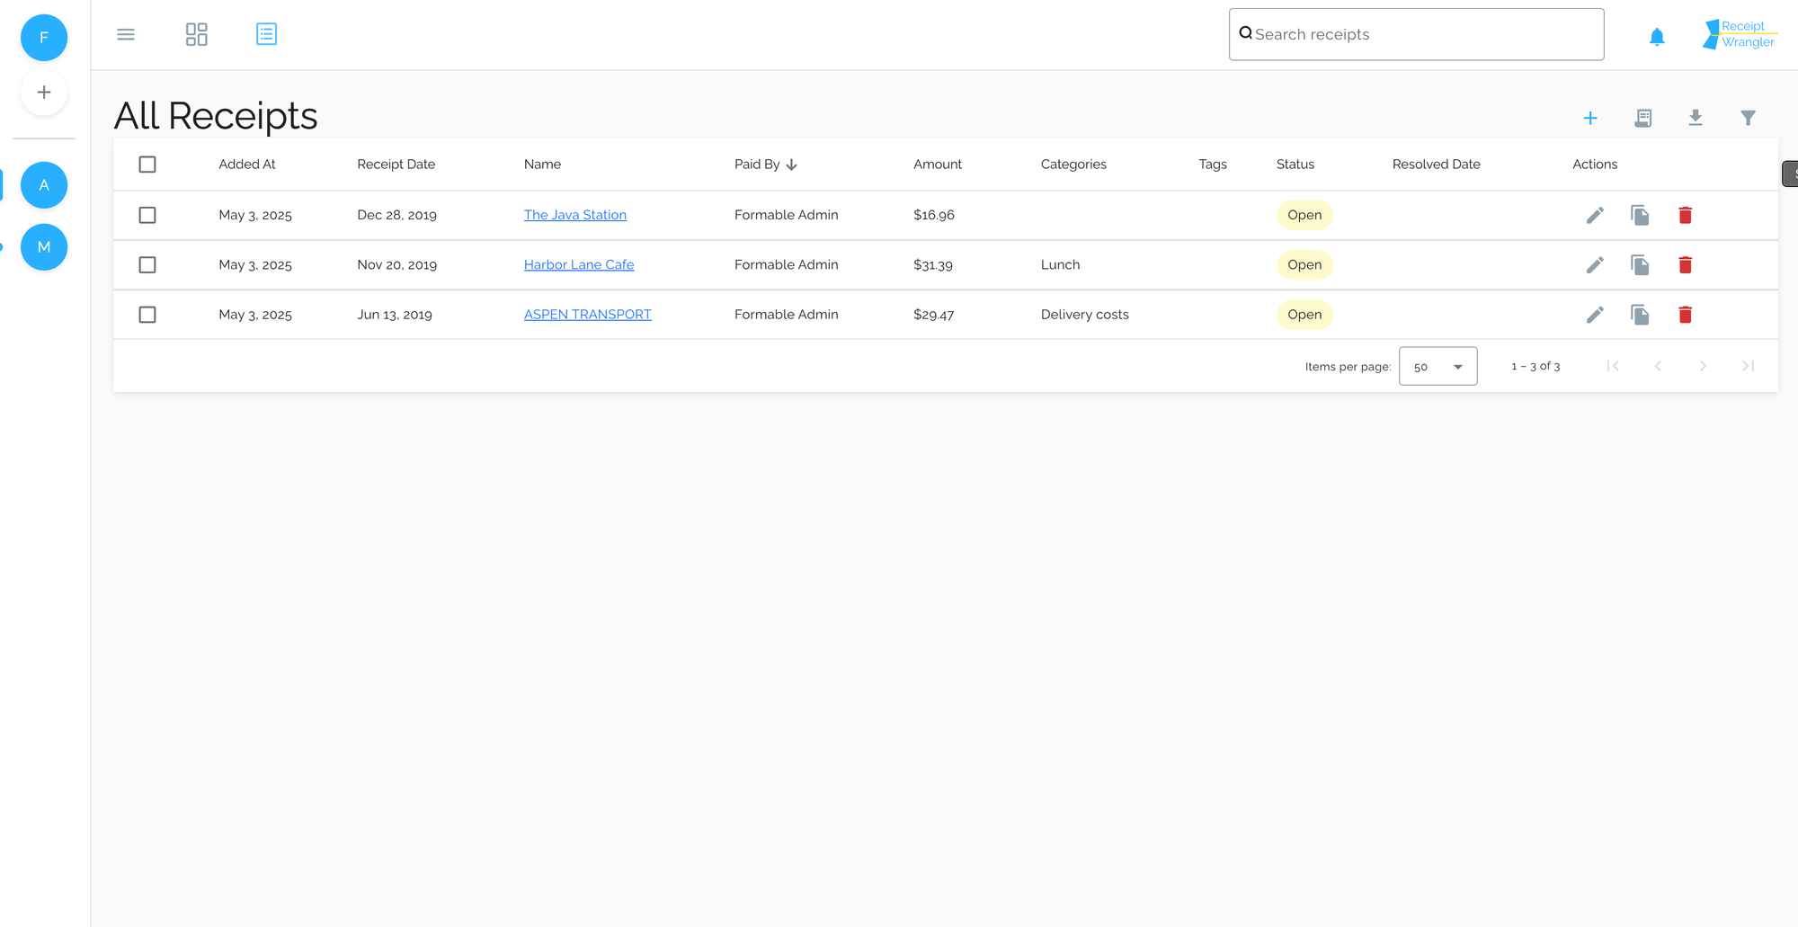
Task: Click inside the Search receipts field
Action: [x=1416, y=34]
